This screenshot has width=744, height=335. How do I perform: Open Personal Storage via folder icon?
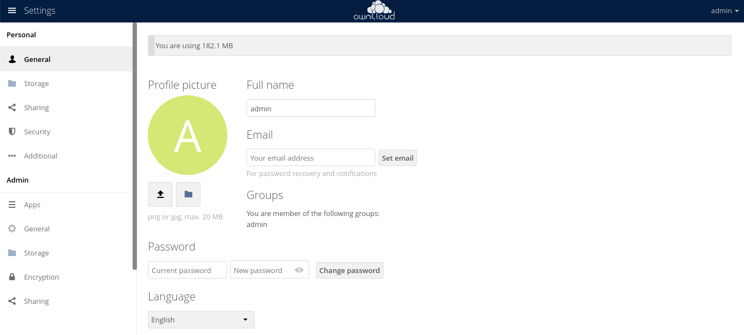tap(12, 83)
